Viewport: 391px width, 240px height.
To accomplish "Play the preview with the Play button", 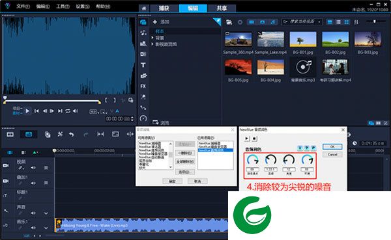I will coord(27,111).
